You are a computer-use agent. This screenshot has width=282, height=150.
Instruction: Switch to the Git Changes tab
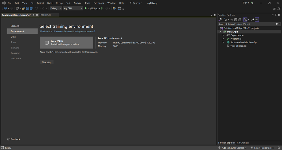(x=243, y=143)
